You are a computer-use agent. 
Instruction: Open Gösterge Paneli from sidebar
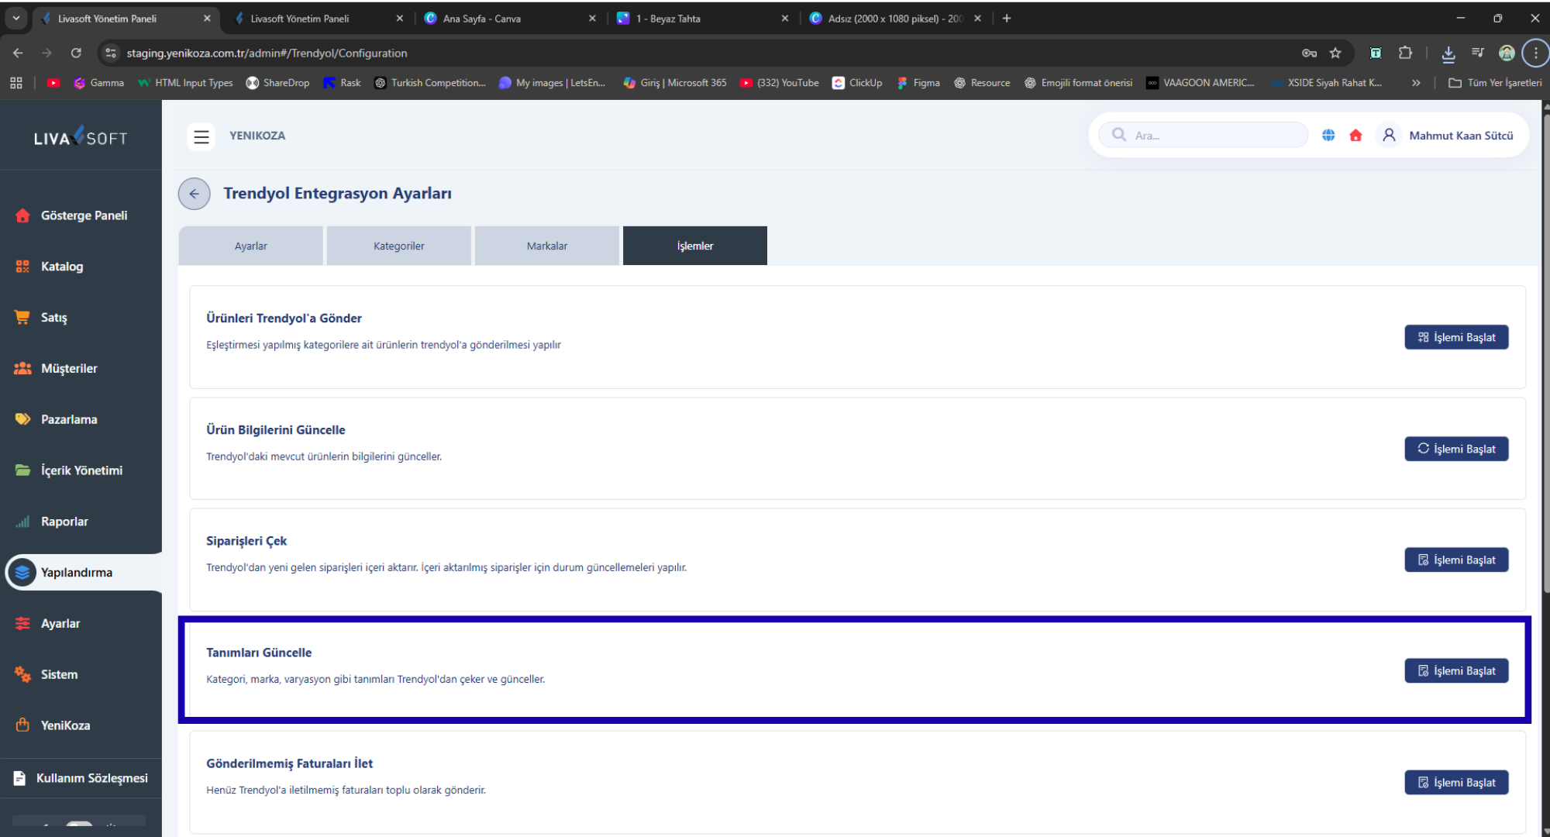click(84, 215)
